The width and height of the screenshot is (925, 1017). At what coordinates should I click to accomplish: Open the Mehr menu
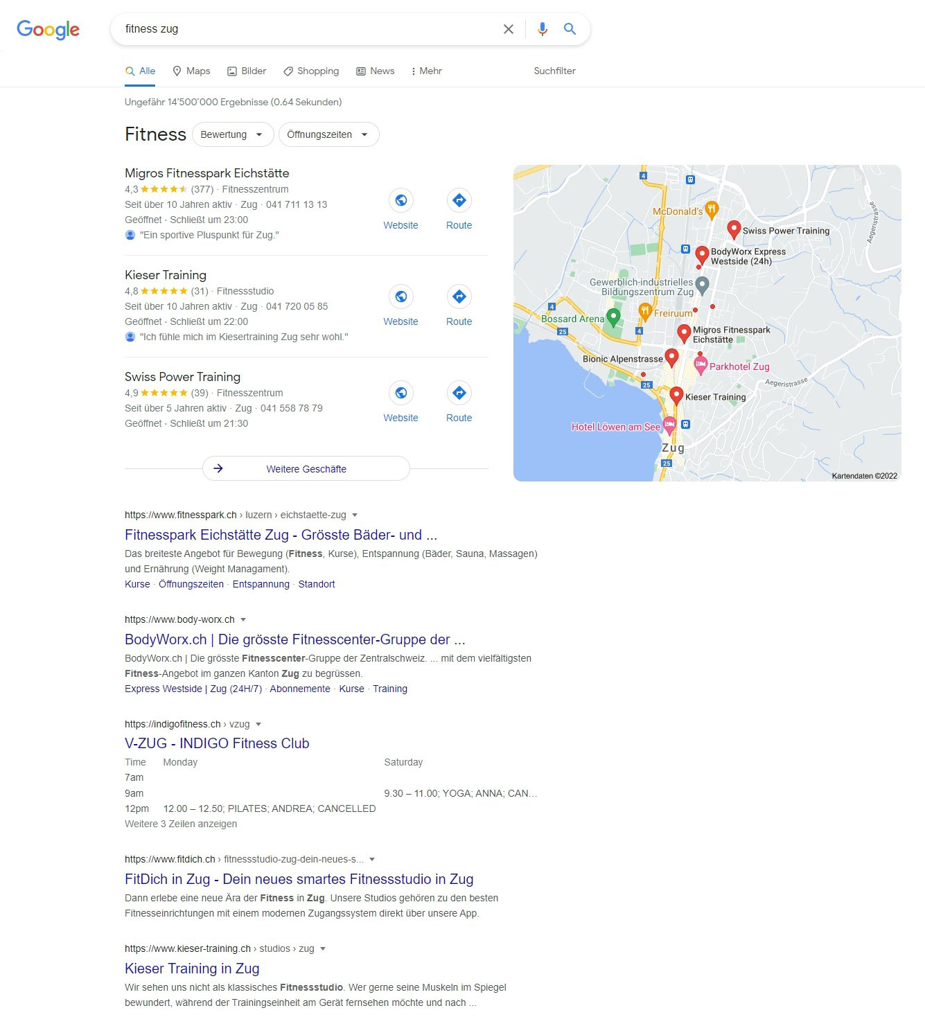click(426, 71)
